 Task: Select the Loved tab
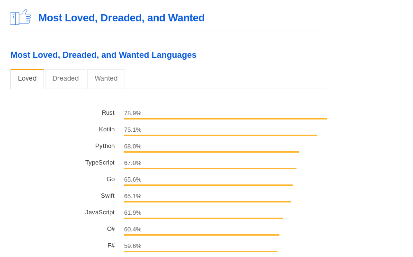27,79
